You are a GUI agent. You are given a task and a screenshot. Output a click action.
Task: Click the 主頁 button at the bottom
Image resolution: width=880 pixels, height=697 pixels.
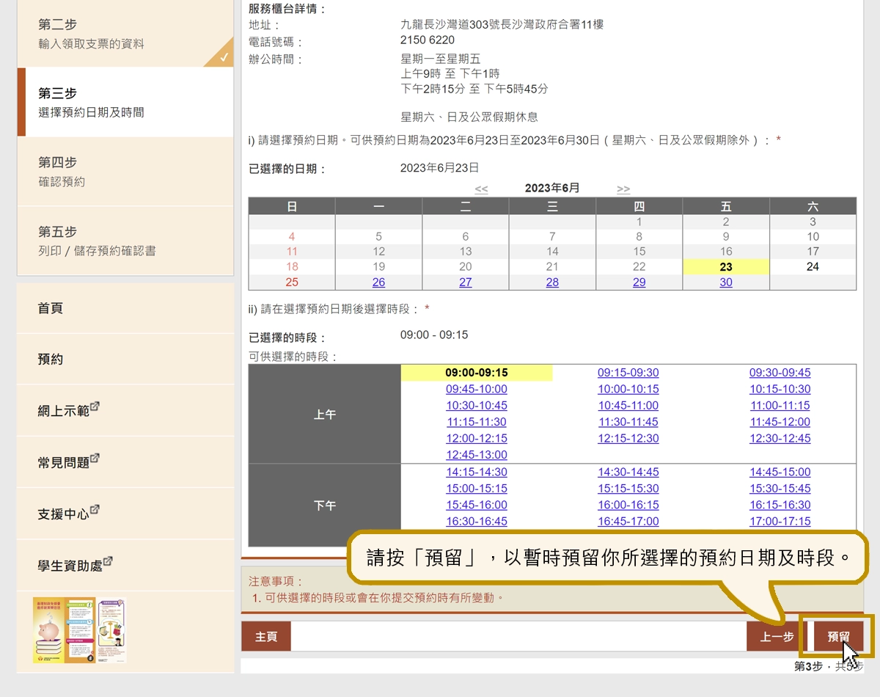[265, 636]
